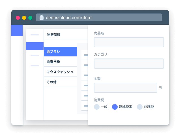The image size is (181, 135).
Task: Click the green maximize window dot
Action: 30,18
